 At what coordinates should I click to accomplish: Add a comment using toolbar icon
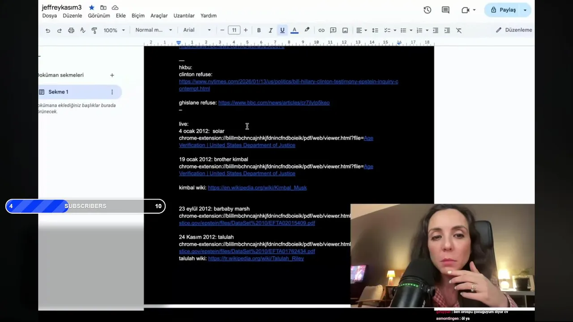[333, 30]
